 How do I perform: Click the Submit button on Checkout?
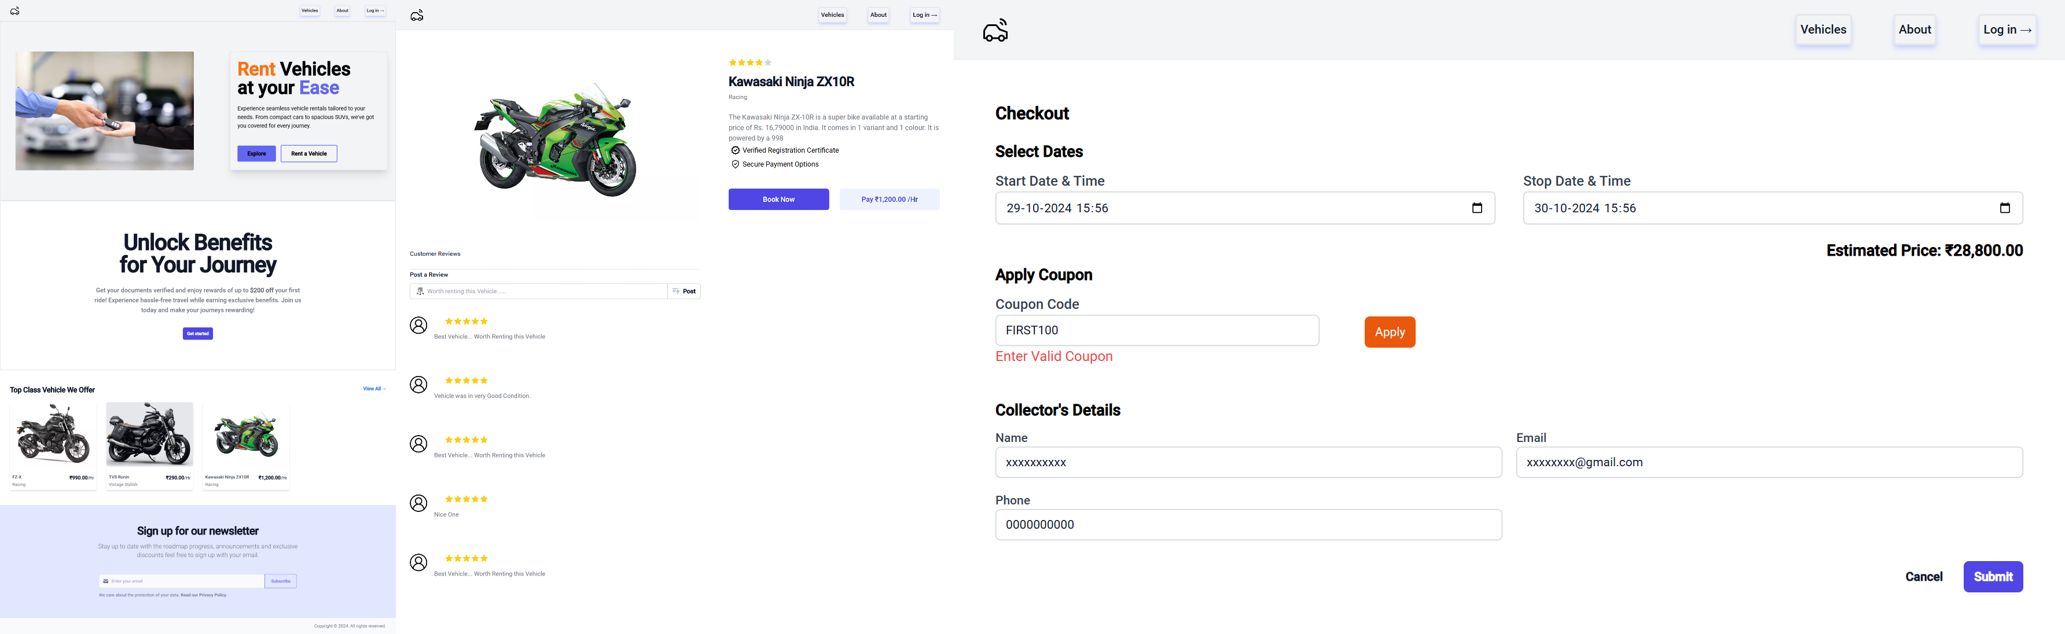pos(1993,577)
